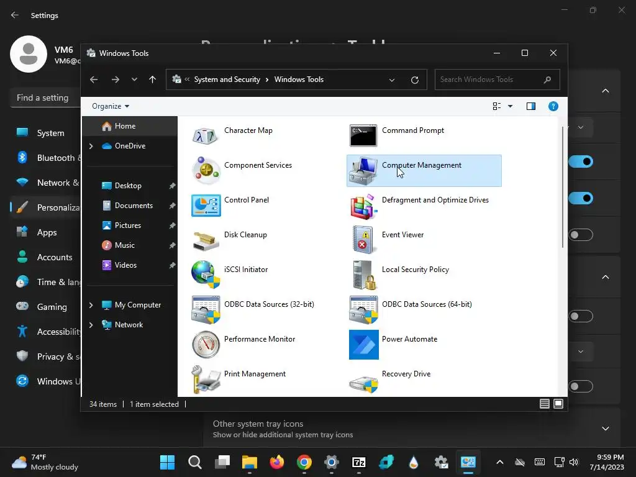636x477 pixels.
Task: Open VM6 account profile in Settings
Action: tap(45, 55)
